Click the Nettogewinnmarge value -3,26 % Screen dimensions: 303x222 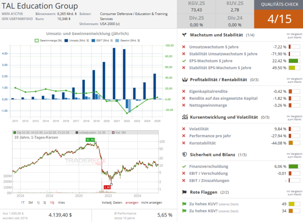(280, 105)
